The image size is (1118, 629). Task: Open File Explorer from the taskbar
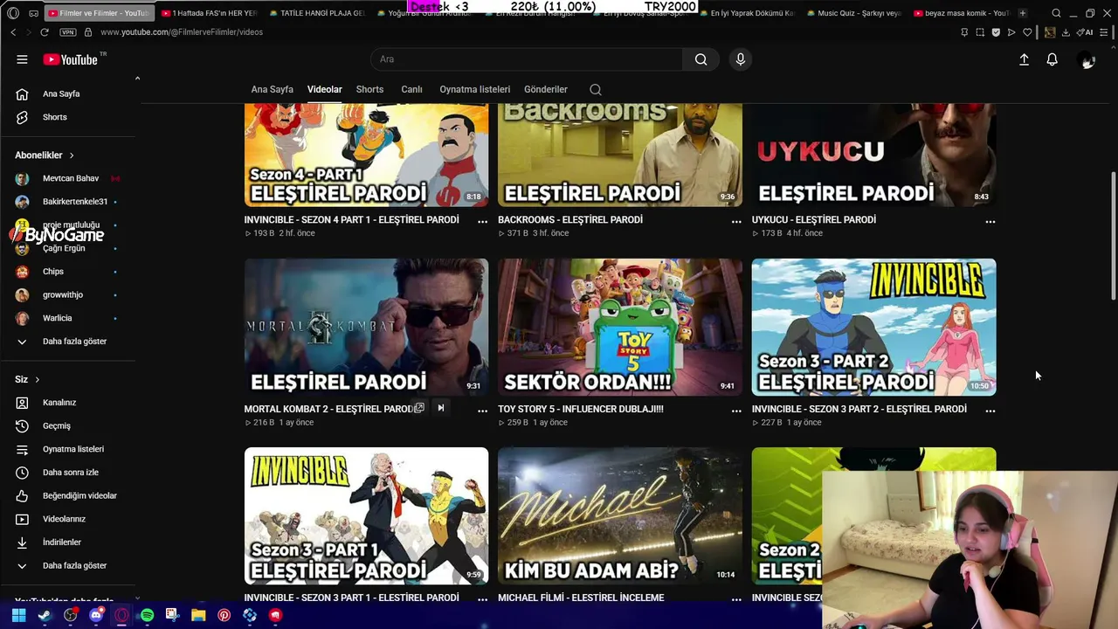[198, 615]
